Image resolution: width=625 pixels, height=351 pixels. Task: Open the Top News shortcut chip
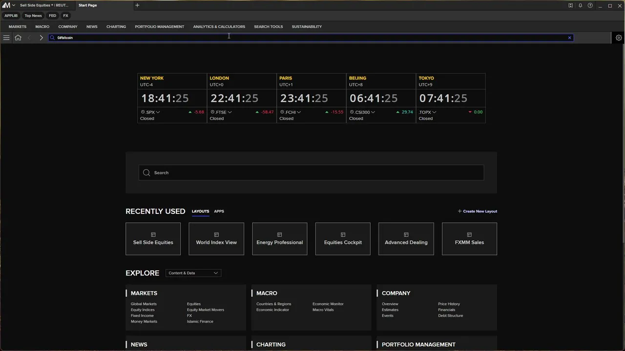pos(33,16)
